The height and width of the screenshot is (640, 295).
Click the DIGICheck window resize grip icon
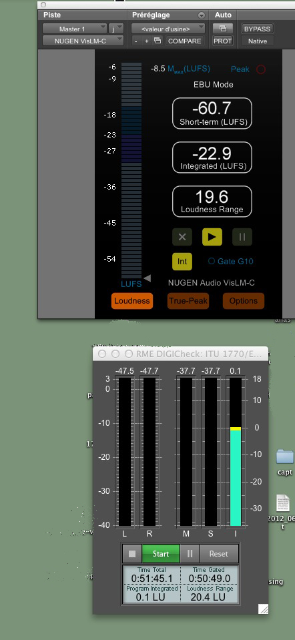264,609
